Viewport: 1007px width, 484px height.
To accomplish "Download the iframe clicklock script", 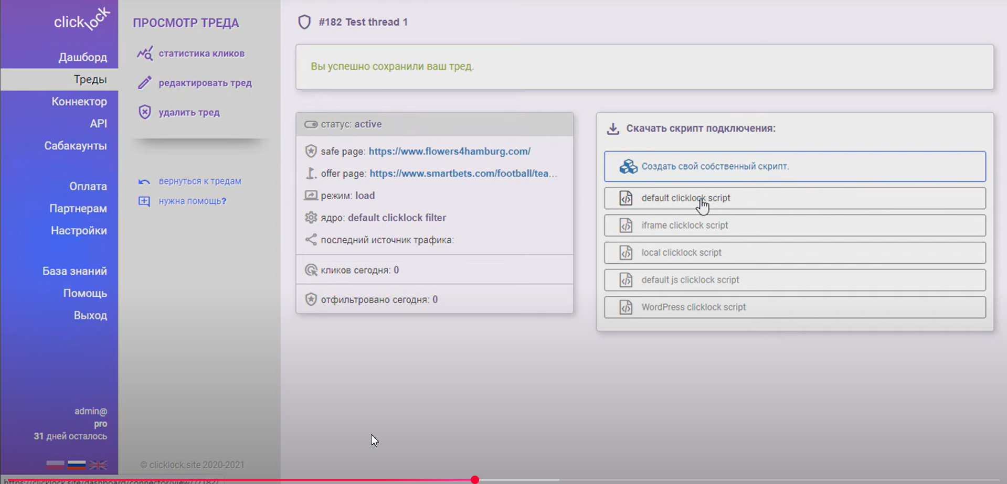I will pyautogui.click(x=794, y=225).
